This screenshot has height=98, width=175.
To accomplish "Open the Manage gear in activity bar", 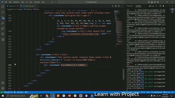I will 3,88.
